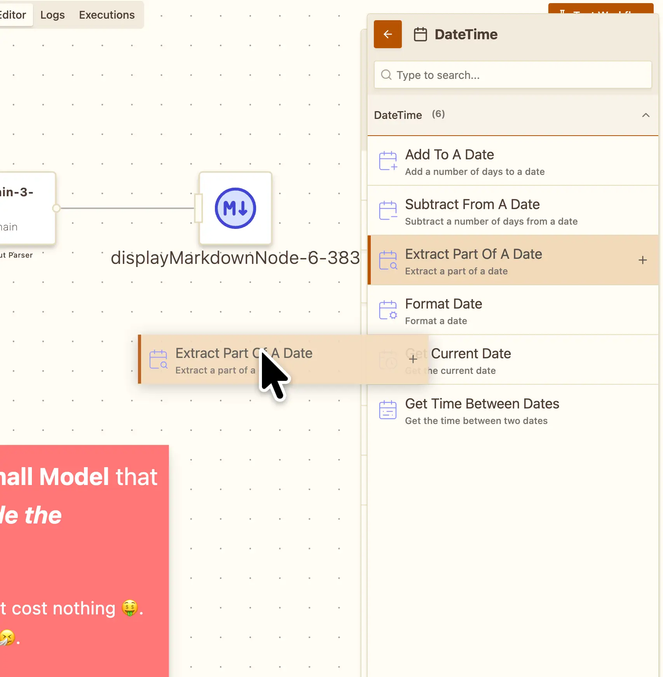The height and width of the screenshot is (677, 663).
Task: Click the Format Date calendar gear icon
Action: click(x=387, y=310)
